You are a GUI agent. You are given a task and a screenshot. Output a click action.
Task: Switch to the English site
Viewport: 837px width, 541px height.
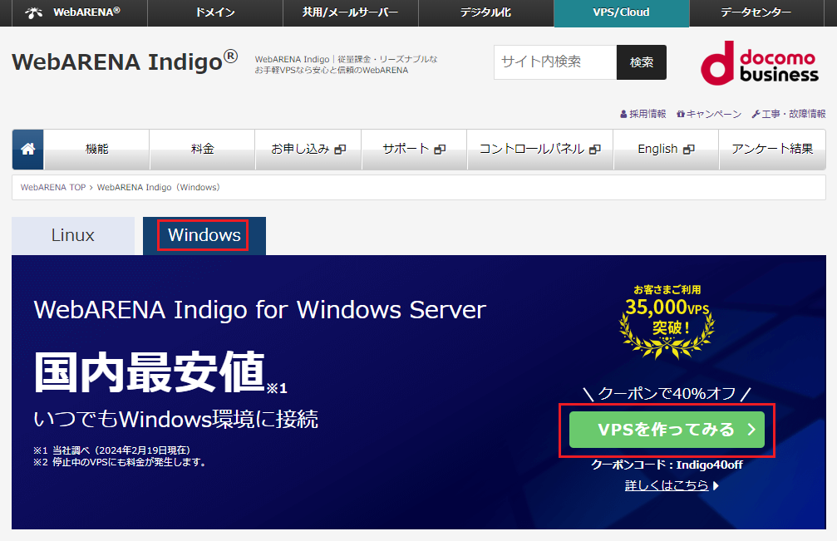(666, 150)
